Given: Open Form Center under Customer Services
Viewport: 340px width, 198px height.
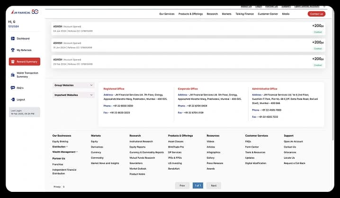Looking at the screenshot, I should point(252,147).
